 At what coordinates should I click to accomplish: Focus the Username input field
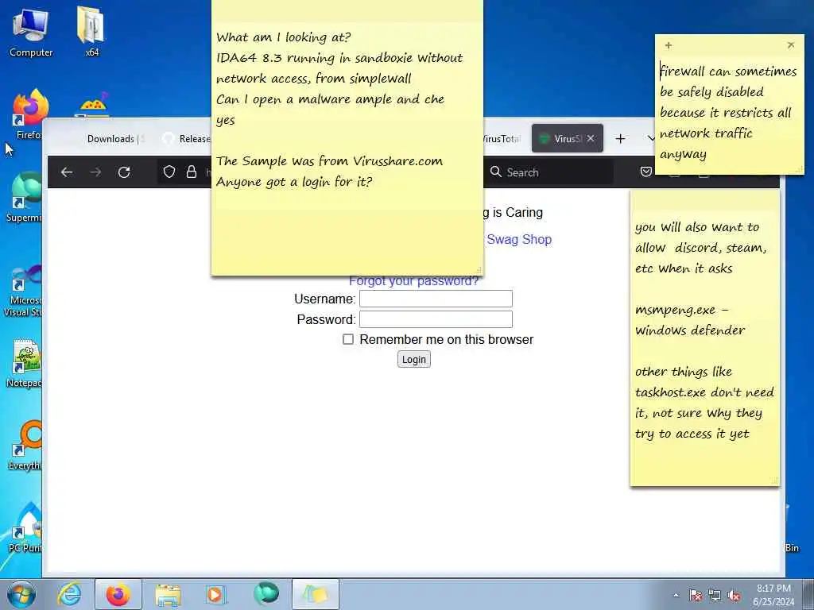[x=436, y=299]
